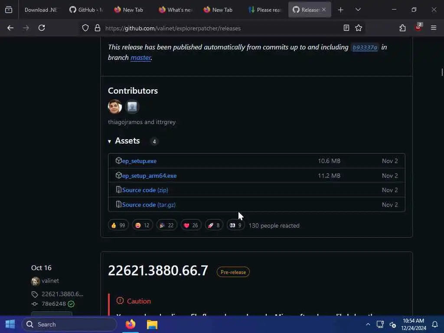Switch to What's new tab
444x333 pixels.
(176, 10)
